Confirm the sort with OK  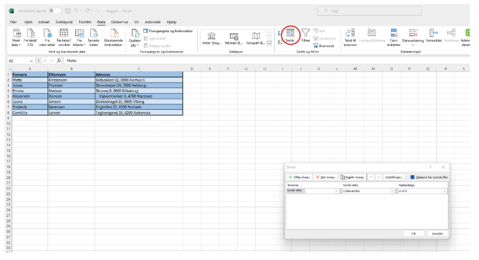point(414,233)
